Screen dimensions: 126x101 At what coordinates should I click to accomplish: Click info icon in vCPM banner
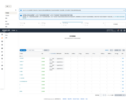[21, 15]
